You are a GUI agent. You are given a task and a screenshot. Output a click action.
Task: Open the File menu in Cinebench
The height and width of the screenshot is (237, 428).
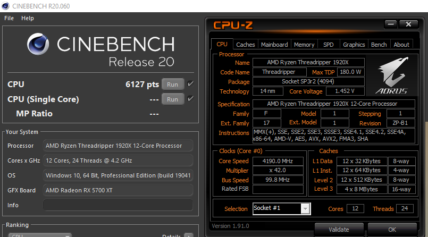(x=9, y=18)
